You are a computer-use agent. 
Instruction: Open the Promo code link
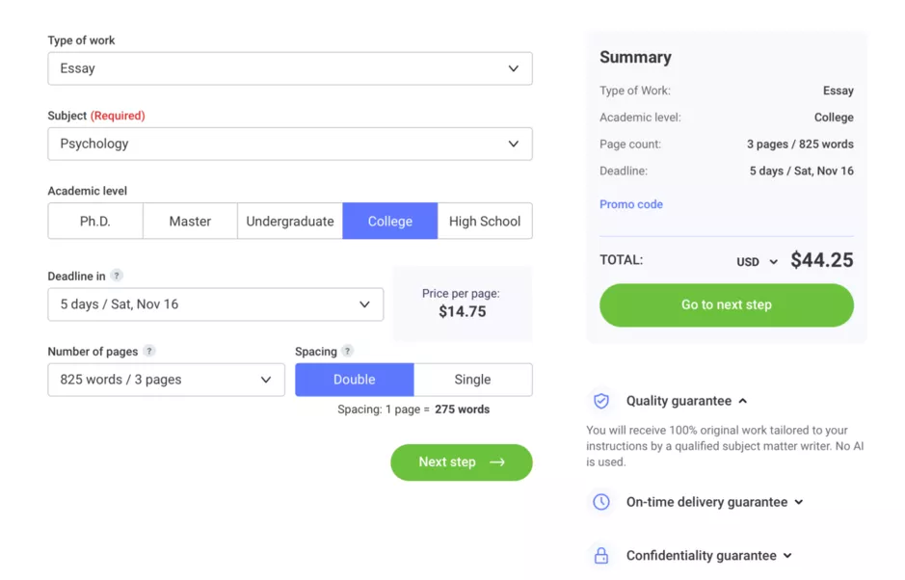point(631,204)
